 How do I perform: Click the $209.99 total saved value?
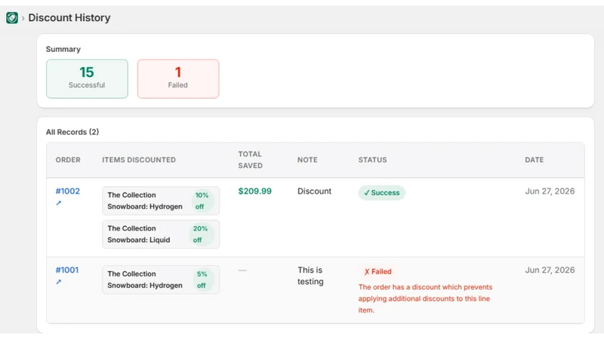point(254,191)
